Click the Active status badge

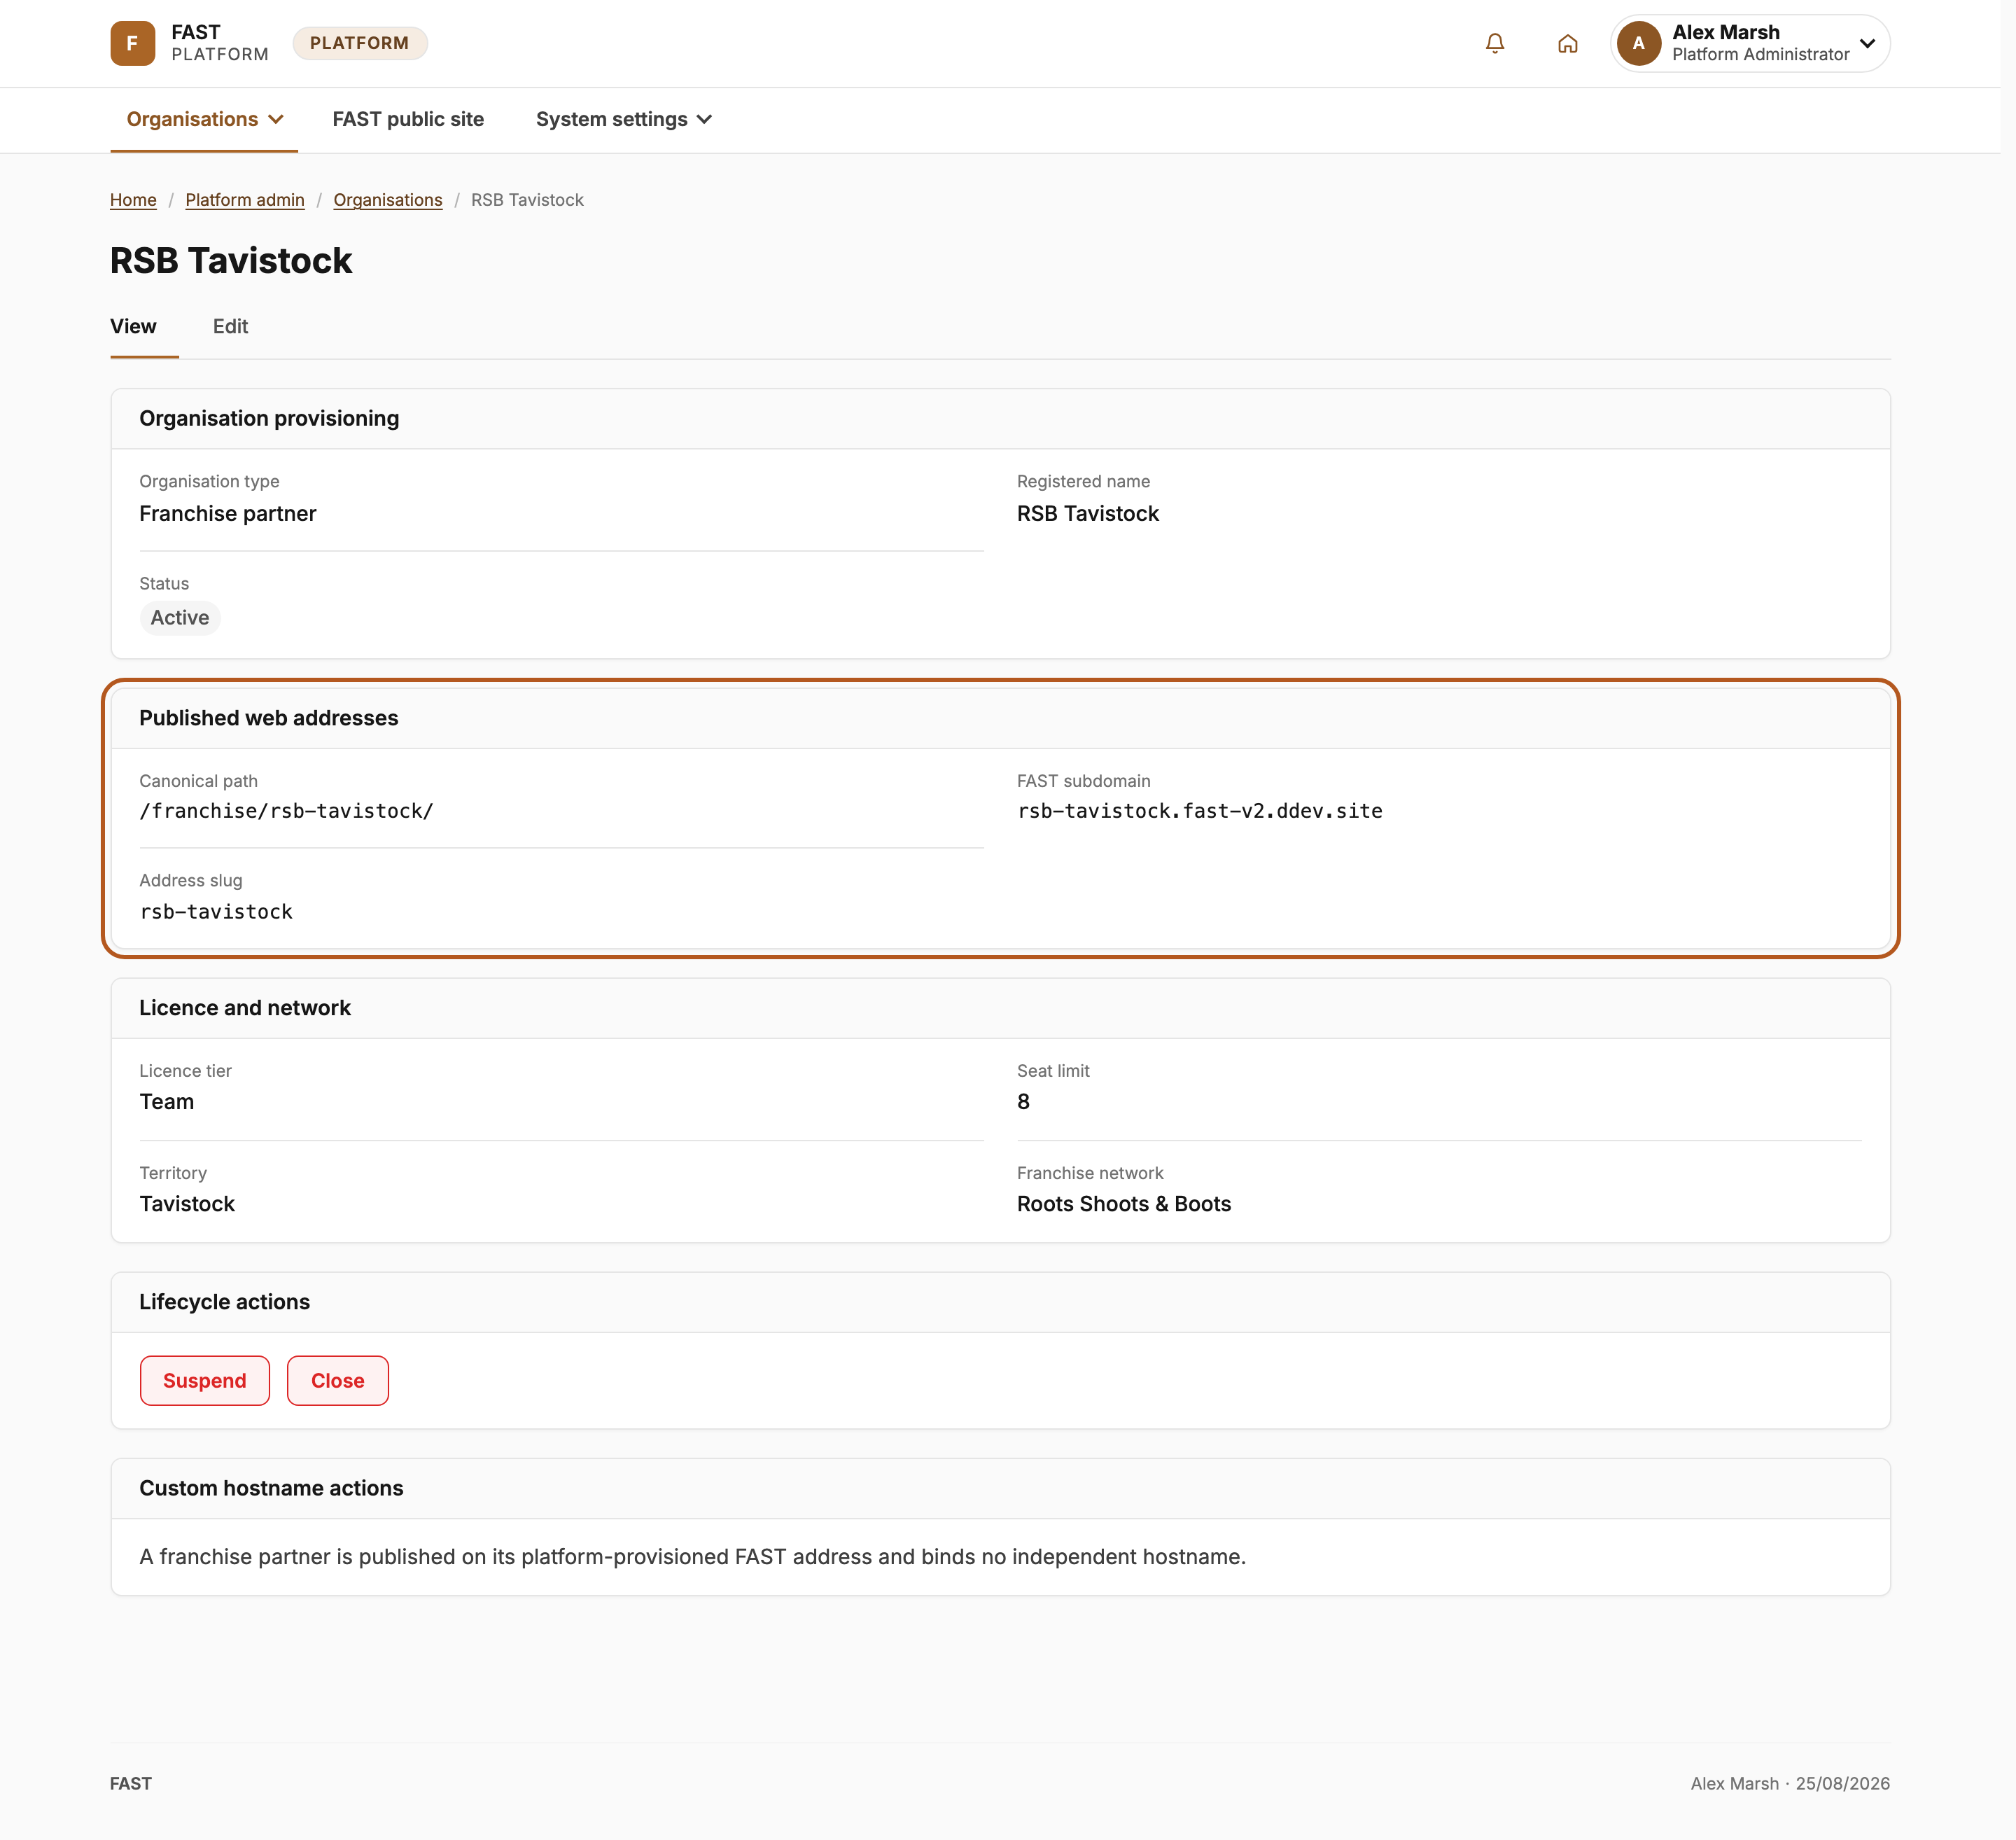[180, 617]
